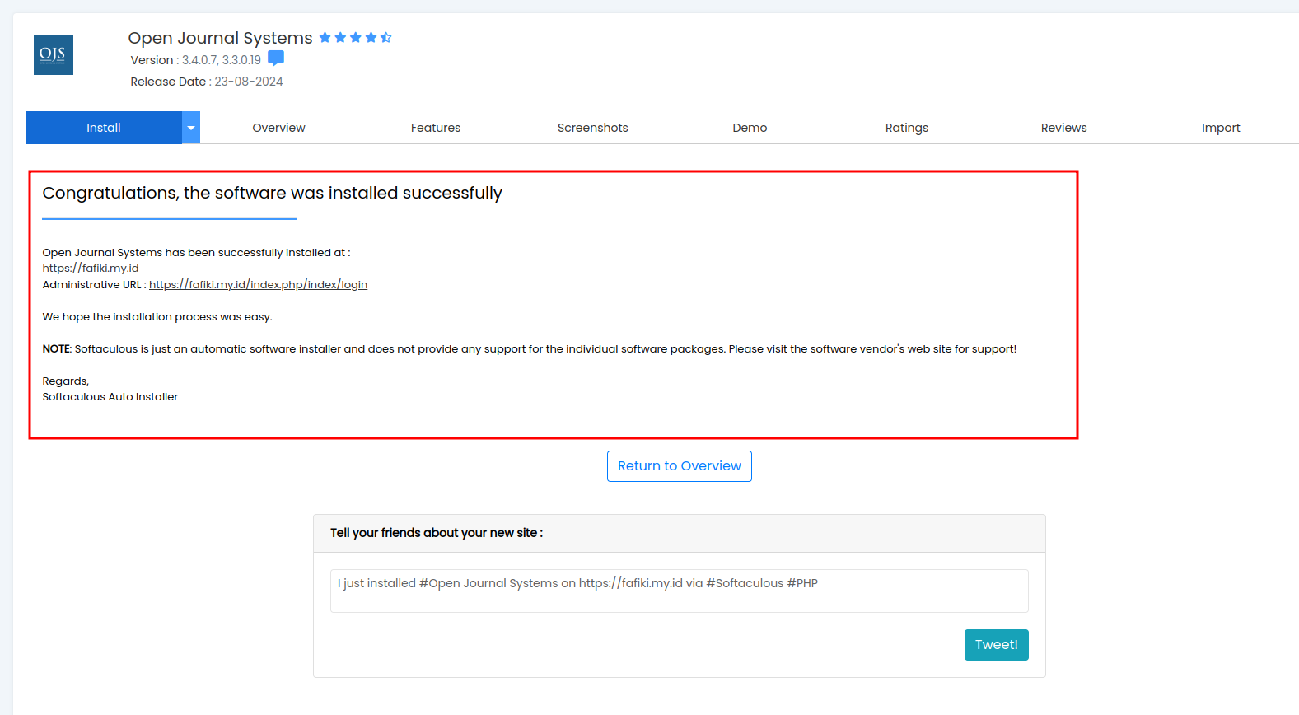Click the Congratulations installed successfully heading

click(272, 193)
